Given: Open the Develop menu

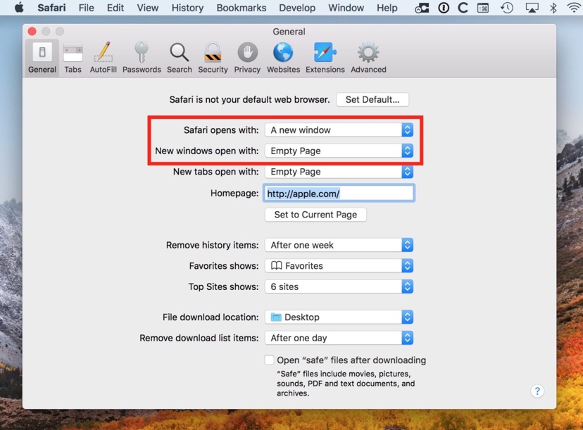Looking at the screenshot, I should click(297, 8).
